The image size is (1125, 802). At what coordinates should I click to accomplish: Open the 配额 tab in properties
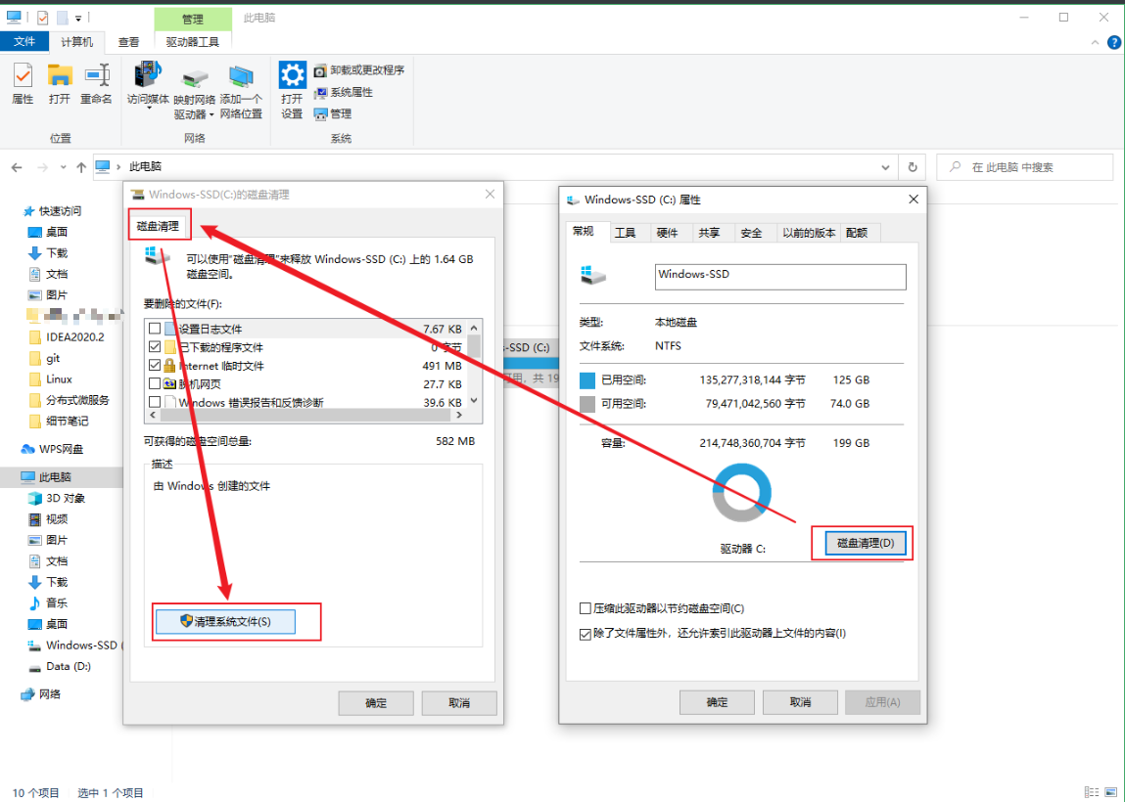coord(857,233)
